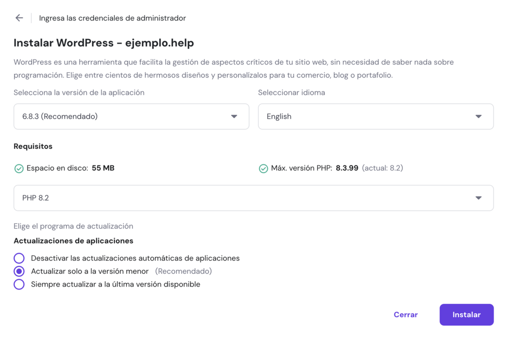Image resolution: width=508 pixels, height=340 pixels.
Task: Open the Seleccionar idioma dropdown
Action: coord(376,116)
